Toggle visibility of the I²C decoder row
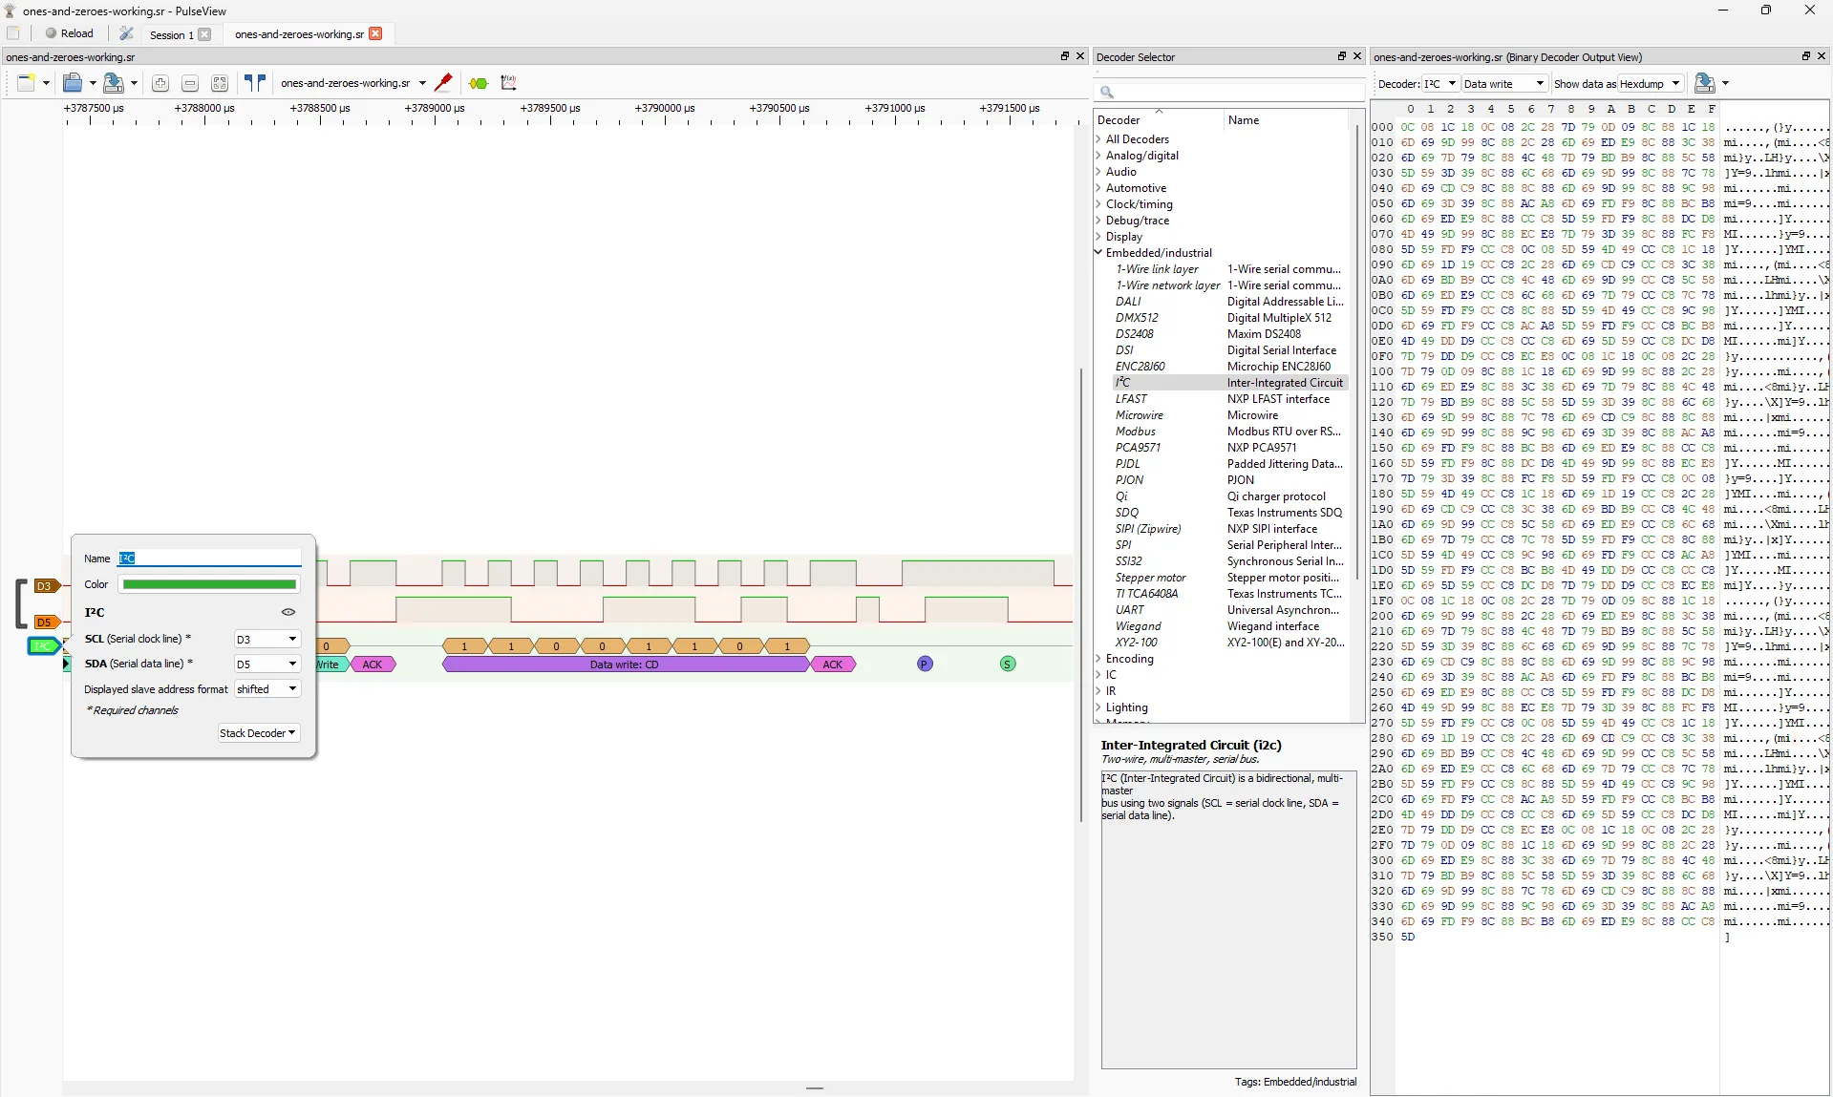The image size is (1833, 1097). (288, 612)
